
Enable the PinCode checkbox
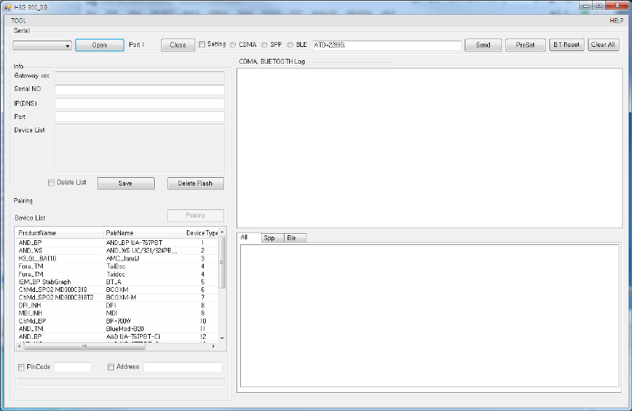(x=21, y=368)
